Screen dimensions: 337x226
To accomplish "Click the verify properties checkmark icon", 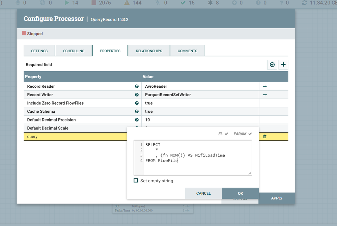I will tap(272, 64).
